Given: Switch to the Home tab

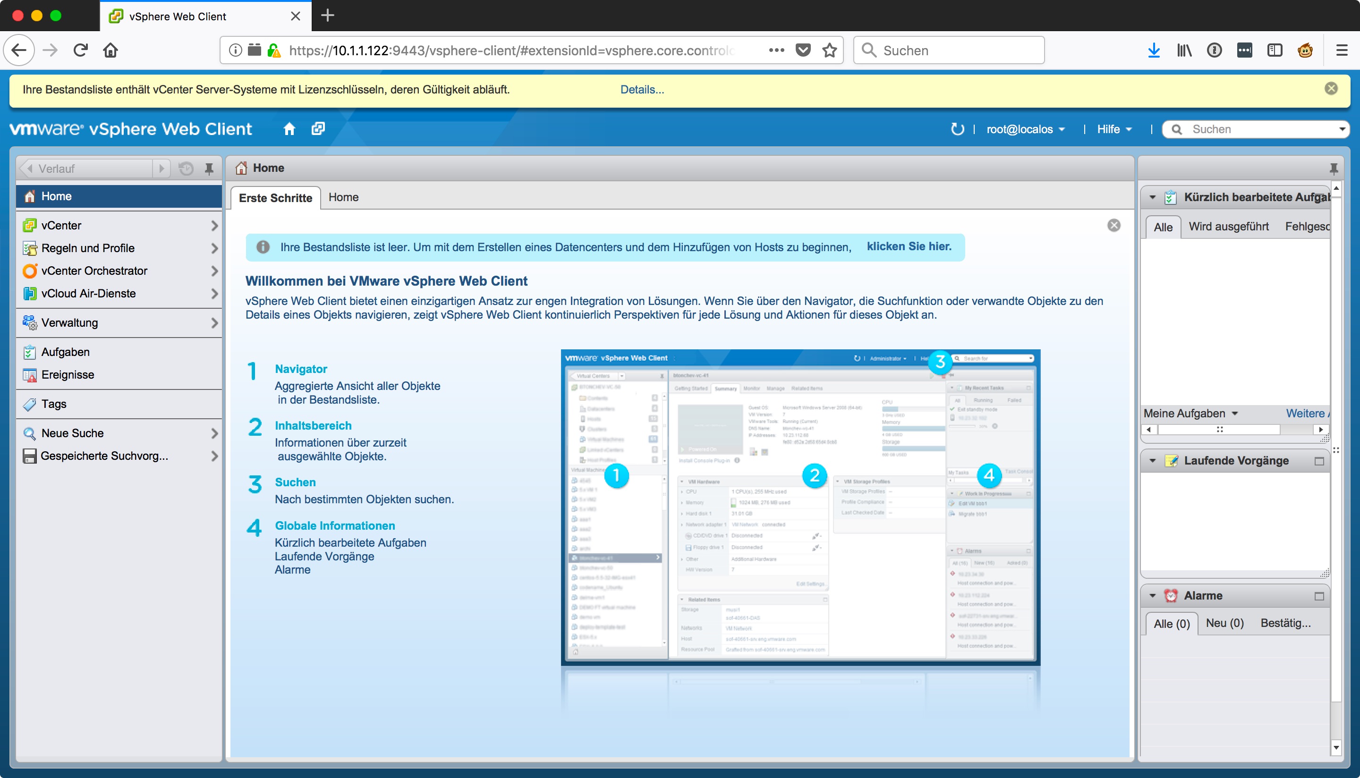Looking at the screenshot, I should [344, 197].
